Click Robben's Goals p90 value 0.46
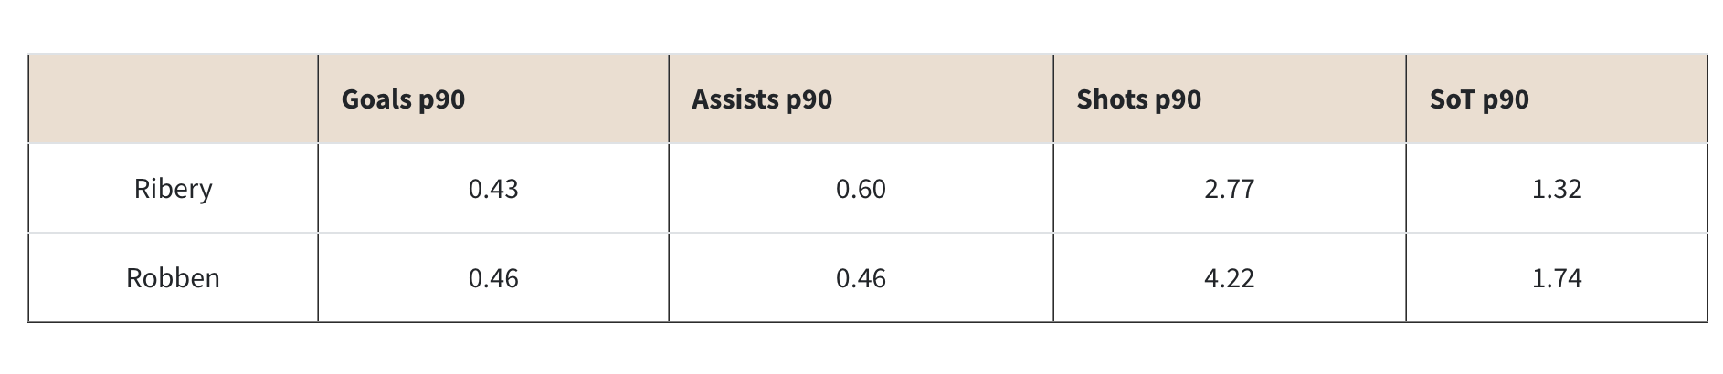Image resolution: width=1723 pixels, height=374 pixels. 493,278
